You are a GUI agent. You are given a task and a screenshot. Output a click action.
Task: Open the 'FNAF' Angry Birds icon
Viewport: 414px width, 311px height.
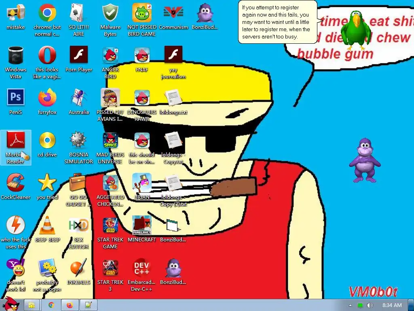142,59
